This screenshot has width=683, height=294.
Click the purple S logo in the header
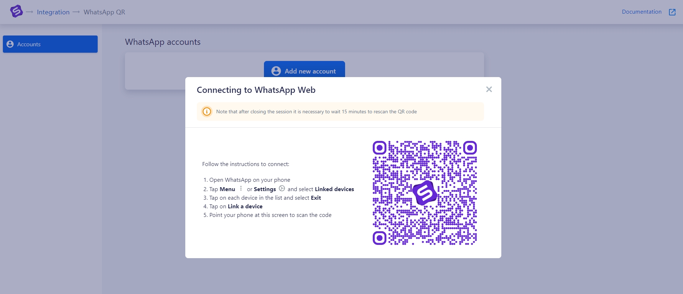pyautogui.click(x=17, y=11)
